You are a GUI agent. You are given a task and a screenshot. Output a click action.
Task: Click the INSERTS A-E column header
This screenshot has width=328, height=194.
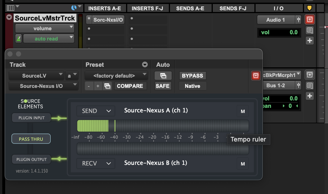(104, 8)
